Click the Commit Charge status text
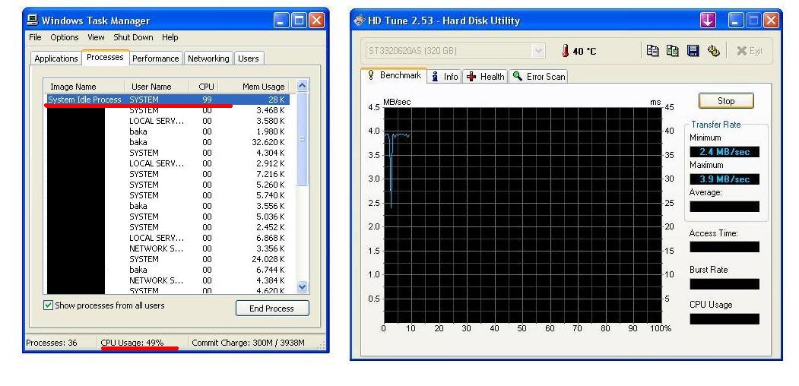The width and height of the screenshot is (799, 386). 248,343
